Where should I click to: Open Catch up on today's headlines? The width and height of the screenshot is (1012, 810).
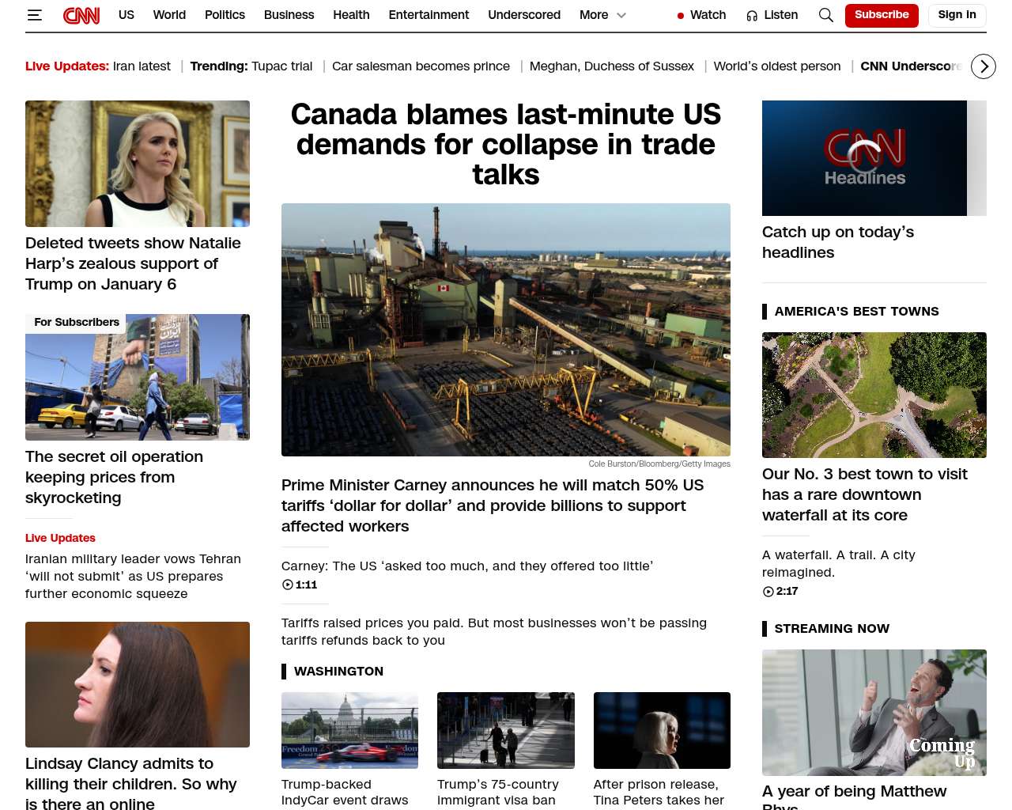838,242
